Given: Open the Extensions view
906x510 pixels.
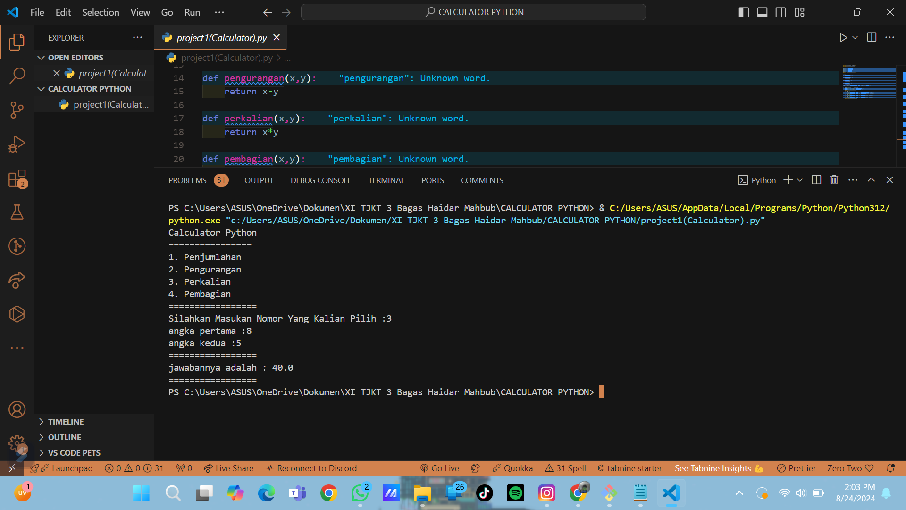Looking at the screenshot, I should (17, 179).
